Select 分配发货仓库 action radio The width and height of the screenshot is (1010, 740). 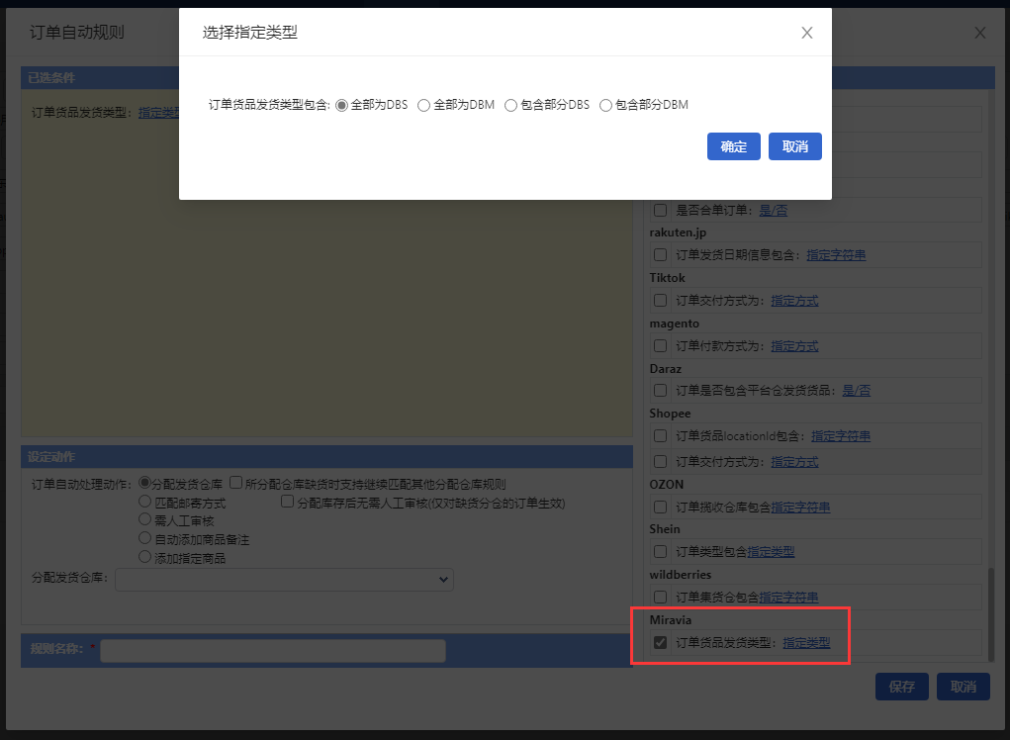coord(145,483)
